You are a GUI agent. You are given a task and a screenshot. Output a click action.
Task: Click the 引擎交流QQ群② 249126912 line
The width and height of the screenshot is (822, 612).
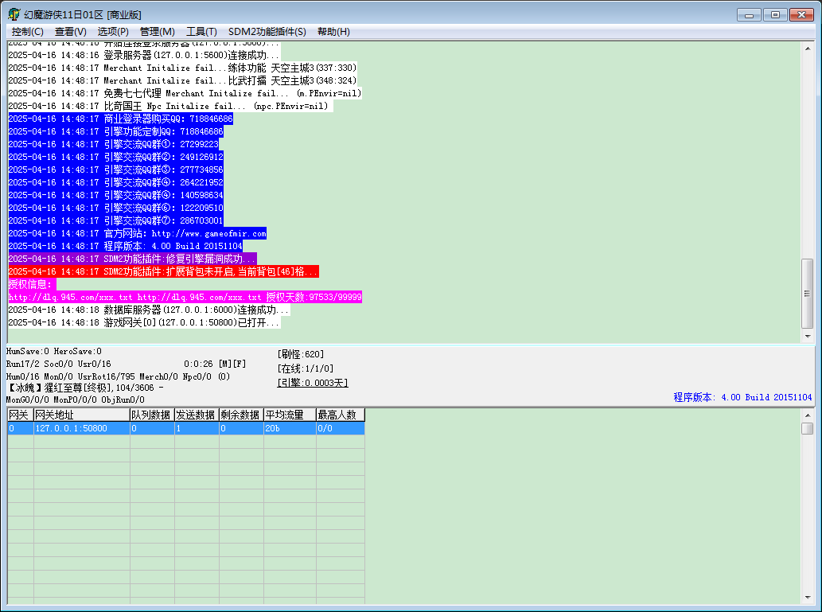pos(116,157)
